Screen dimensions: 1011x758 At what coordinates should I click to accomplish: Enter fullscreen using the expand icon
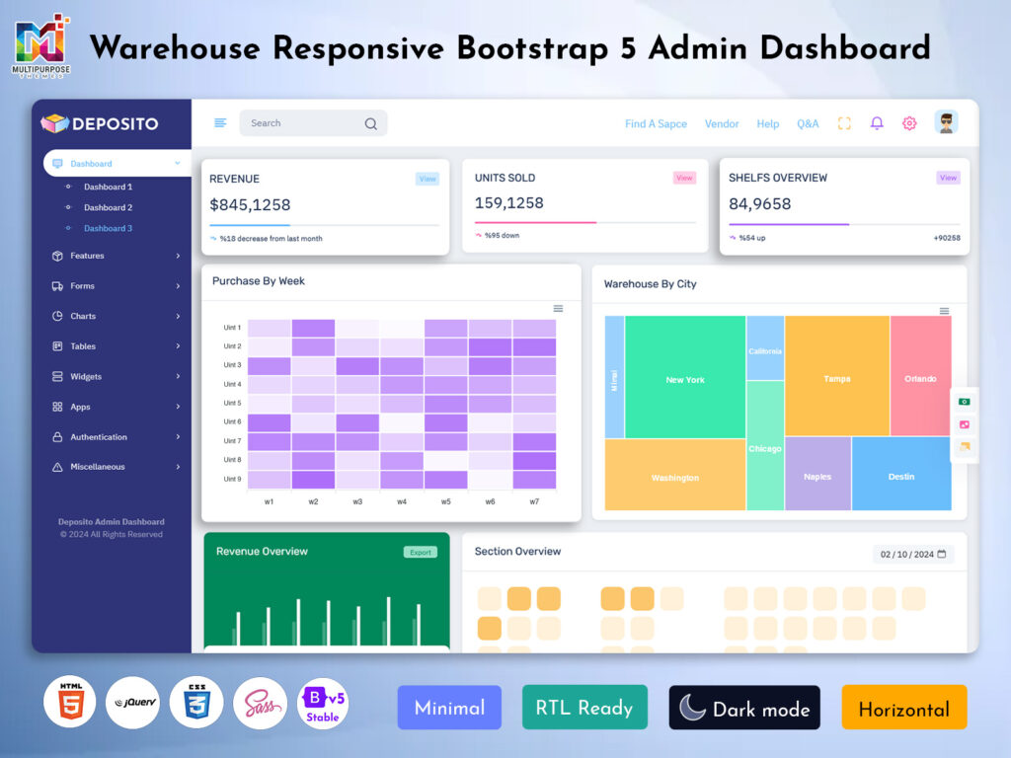point(844,123)
